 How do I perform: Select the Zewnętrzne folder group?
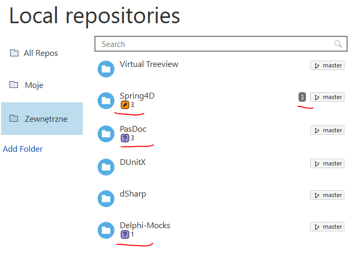point(42,119)
